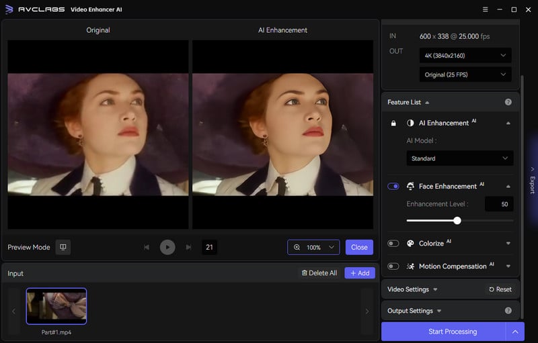Image resolution: width=538 pixels, height=343 pixels.
Task: Open the Original (25 FPS) frame rate dropdown
Action: point(465,75)
